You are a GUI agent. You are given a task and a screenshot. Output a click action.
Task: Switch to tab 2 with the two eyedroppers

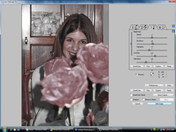[144, 27]
